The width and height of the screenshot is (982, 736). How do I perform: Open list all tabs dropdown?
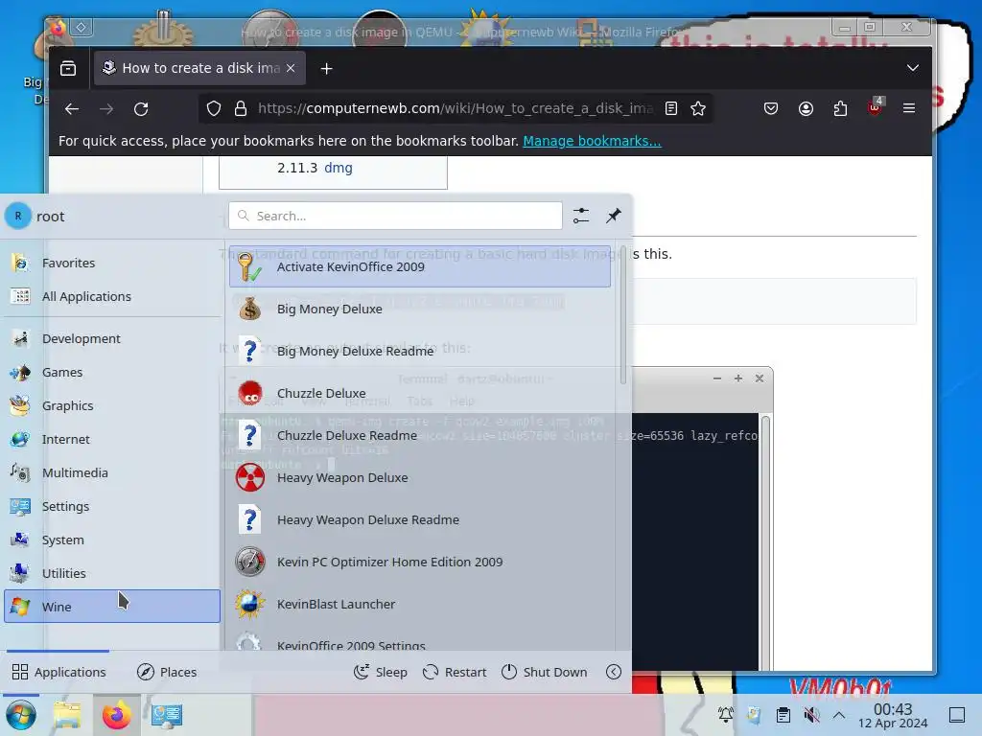coord(913,68)
